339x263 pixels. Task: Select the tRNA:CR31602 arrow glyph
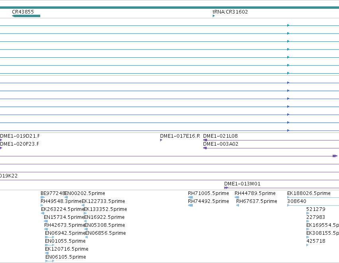[x=214, y=16]
